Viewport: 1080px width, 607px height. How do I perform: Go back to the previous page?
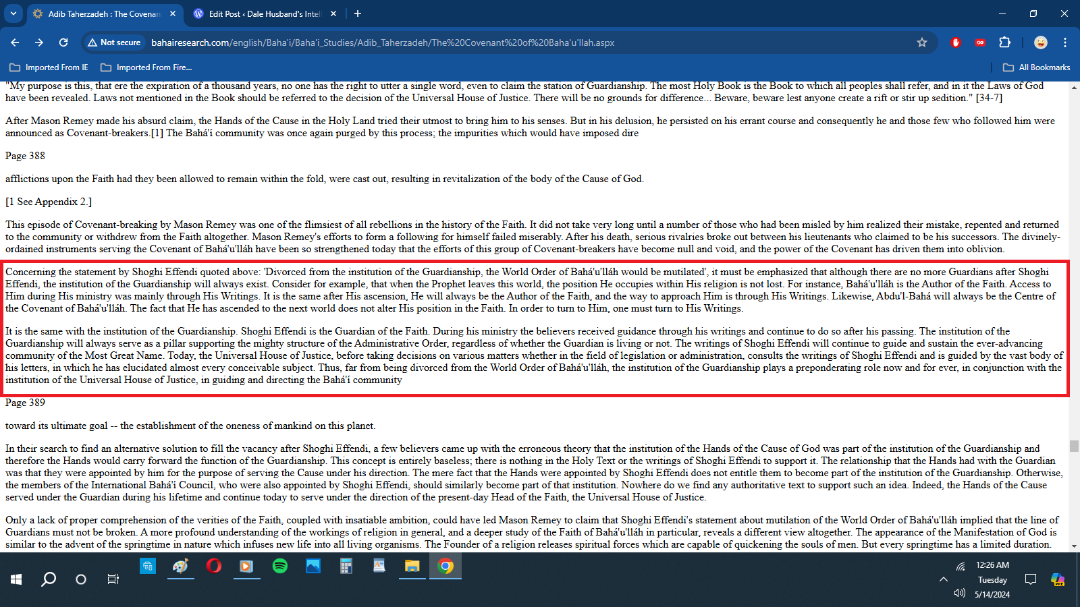(x=15, y=42)
